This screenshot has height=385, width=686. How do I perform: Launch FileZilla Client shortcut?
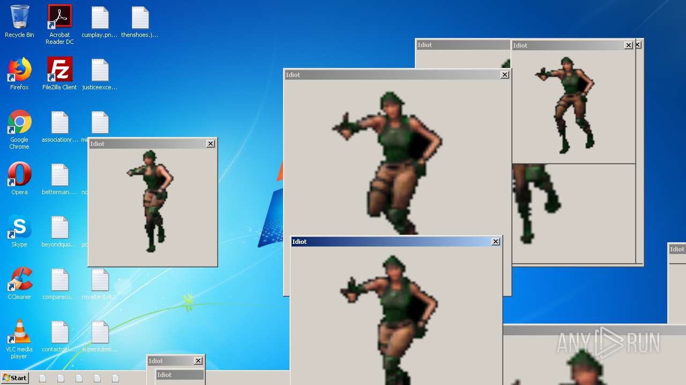(x=59, y=74)
